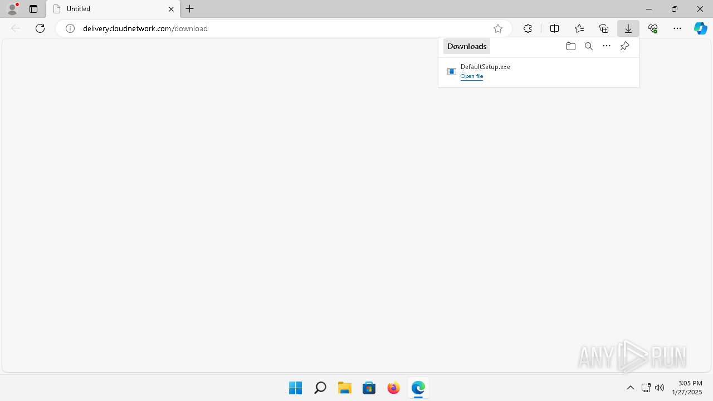Open downloads folder

(x=570, y=46)
